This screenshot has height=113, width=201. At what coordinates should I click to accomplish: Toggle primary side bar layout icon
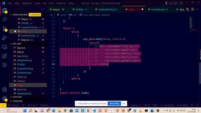[x=167, y=3]
